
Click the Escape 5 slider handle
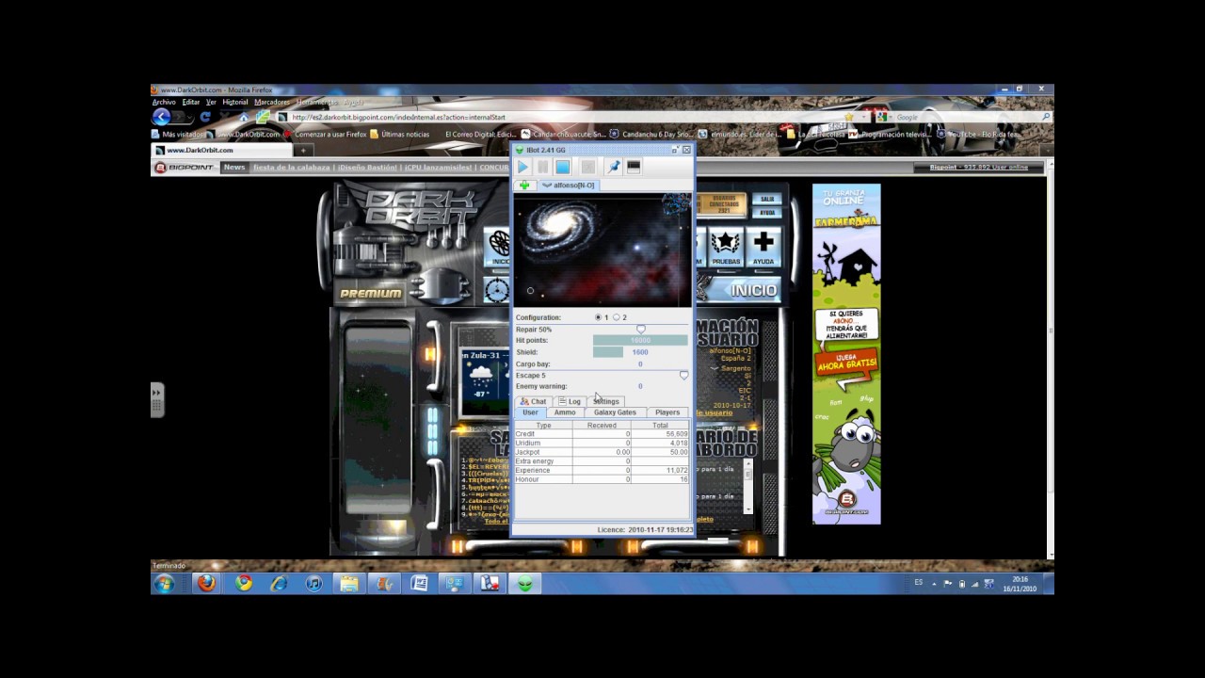click(684, 376)
